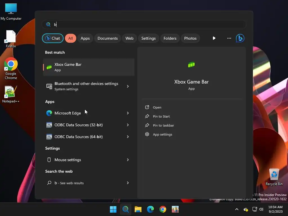Click the Search icon on the taskbar
288x216 pixels.
pyautogui.click(x=126, y=209)
